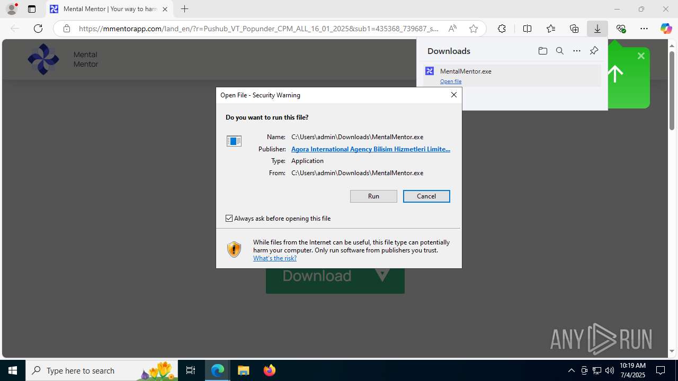This screenshot has height=381, width=678.
Task: Click Run in Security Warning dialog
Action: click(373, 196)
